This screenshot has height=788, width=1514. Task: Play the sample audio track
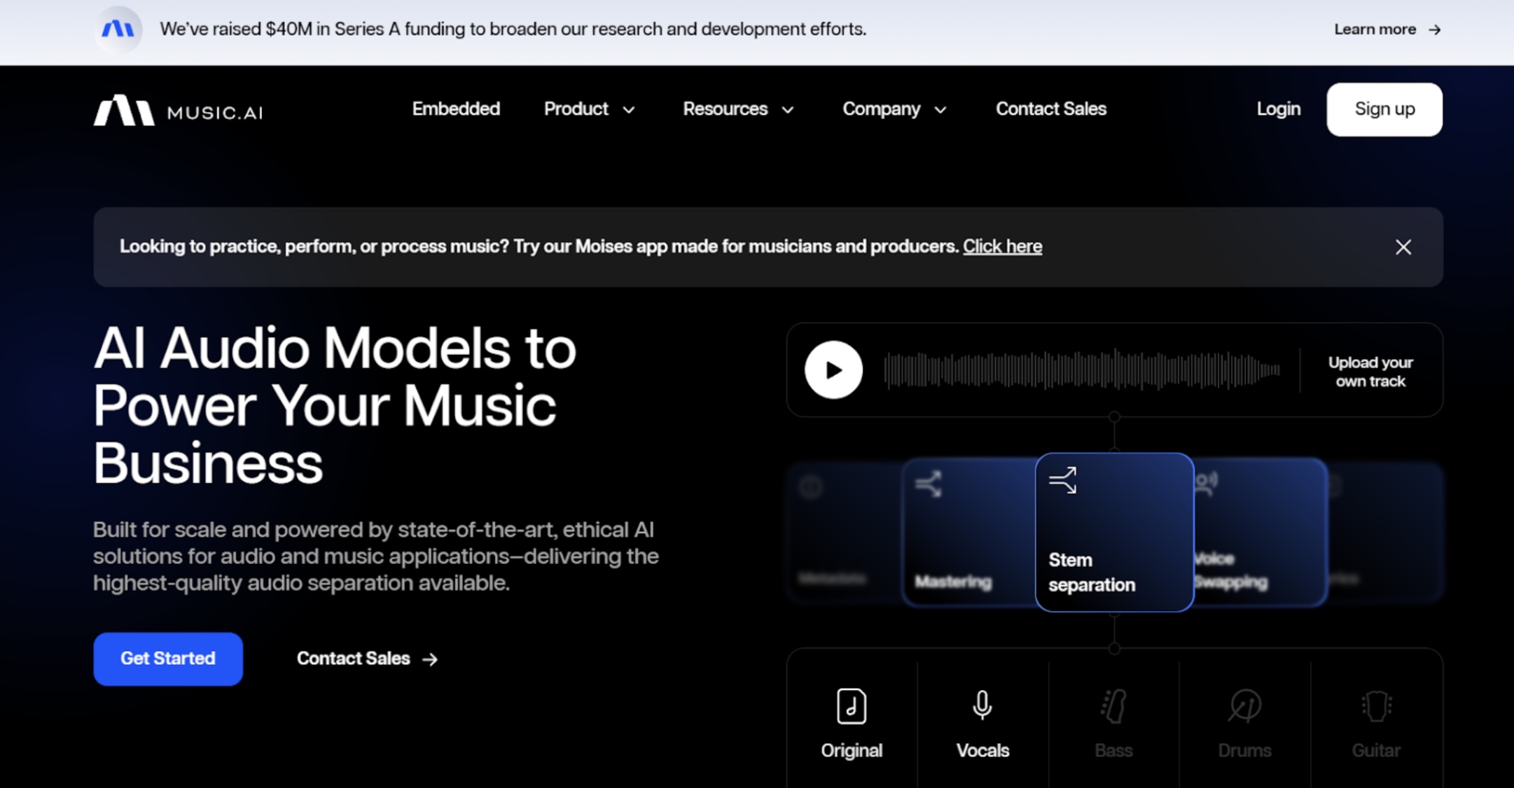pos(833,370)
